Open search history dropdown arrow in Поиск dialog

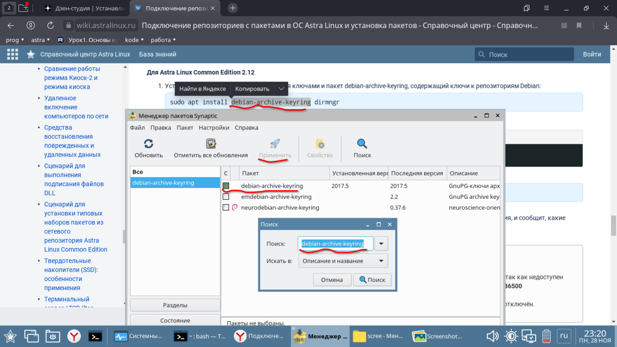pos(381,244)
